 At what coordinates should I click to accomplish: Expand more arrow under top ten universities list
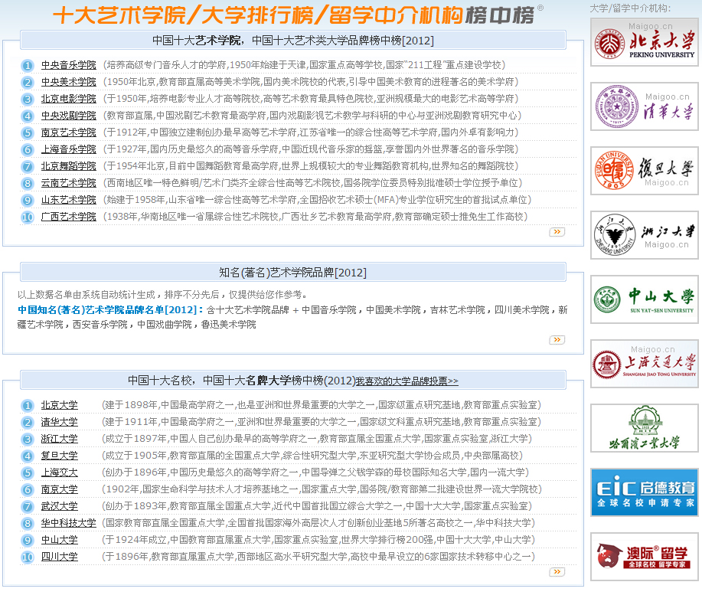click(557, 571)
